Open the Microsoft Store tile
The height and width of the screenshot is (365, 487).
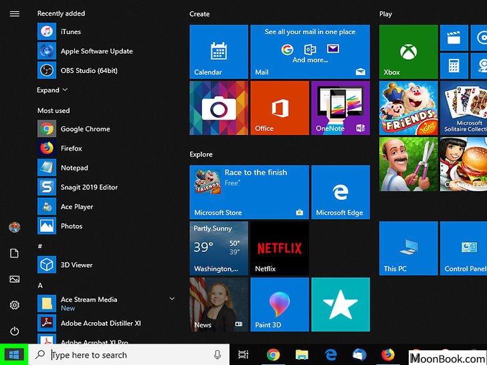(x=249, y=192)
